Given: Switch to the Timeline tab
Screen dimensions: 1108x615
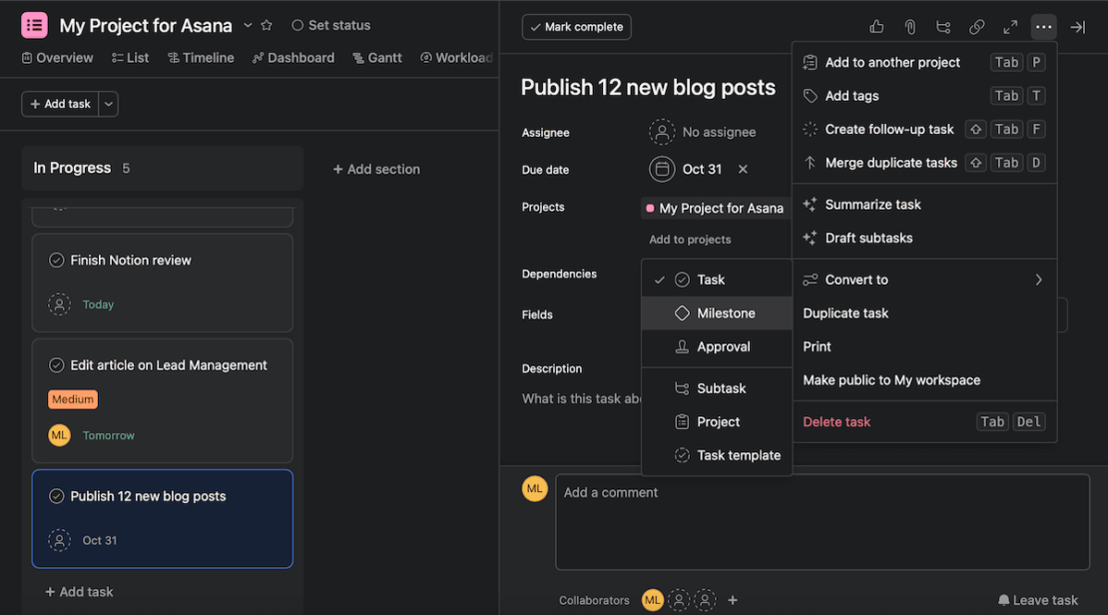Looking at the screenshot, I should pos(201,57).
